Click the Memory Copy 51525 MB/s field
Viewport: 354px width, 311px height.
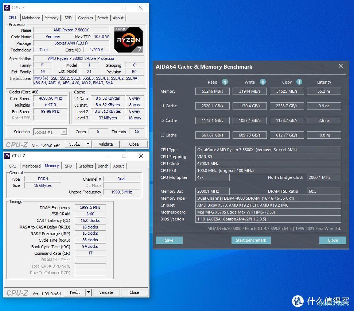(x=287, y=91)
